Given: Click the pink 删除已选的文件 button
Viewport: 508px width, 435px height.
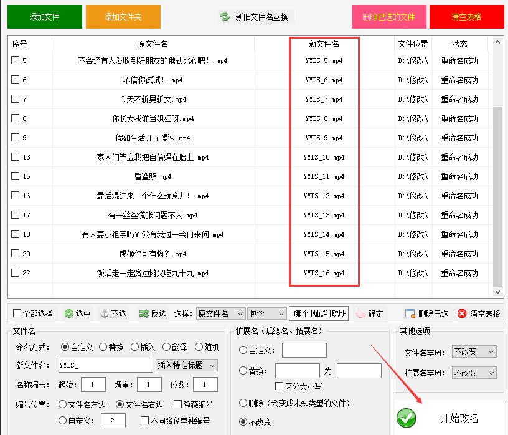Looking at the screenshot, I should pos(388,17).
